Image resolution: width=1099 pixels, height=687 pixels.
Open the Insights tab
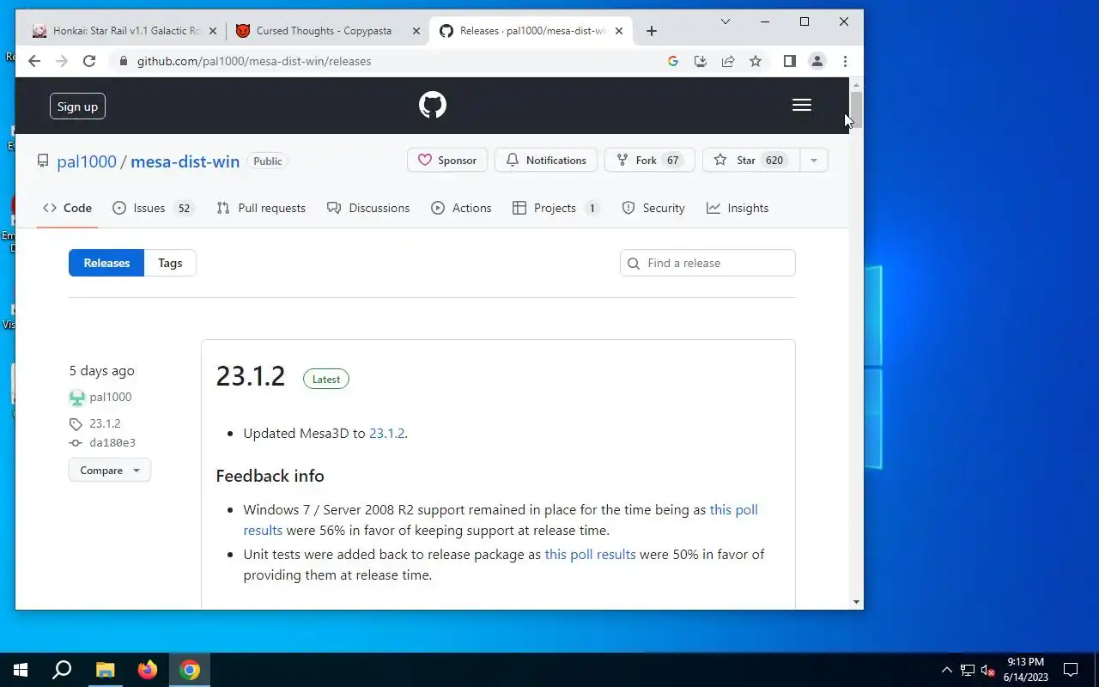[x=738, y=208]
